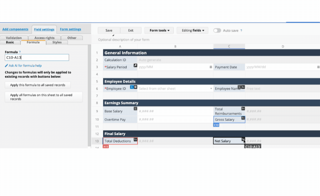This screenshot has height=196, width=320.
Task: Click column B header
Action: point(175,47)
